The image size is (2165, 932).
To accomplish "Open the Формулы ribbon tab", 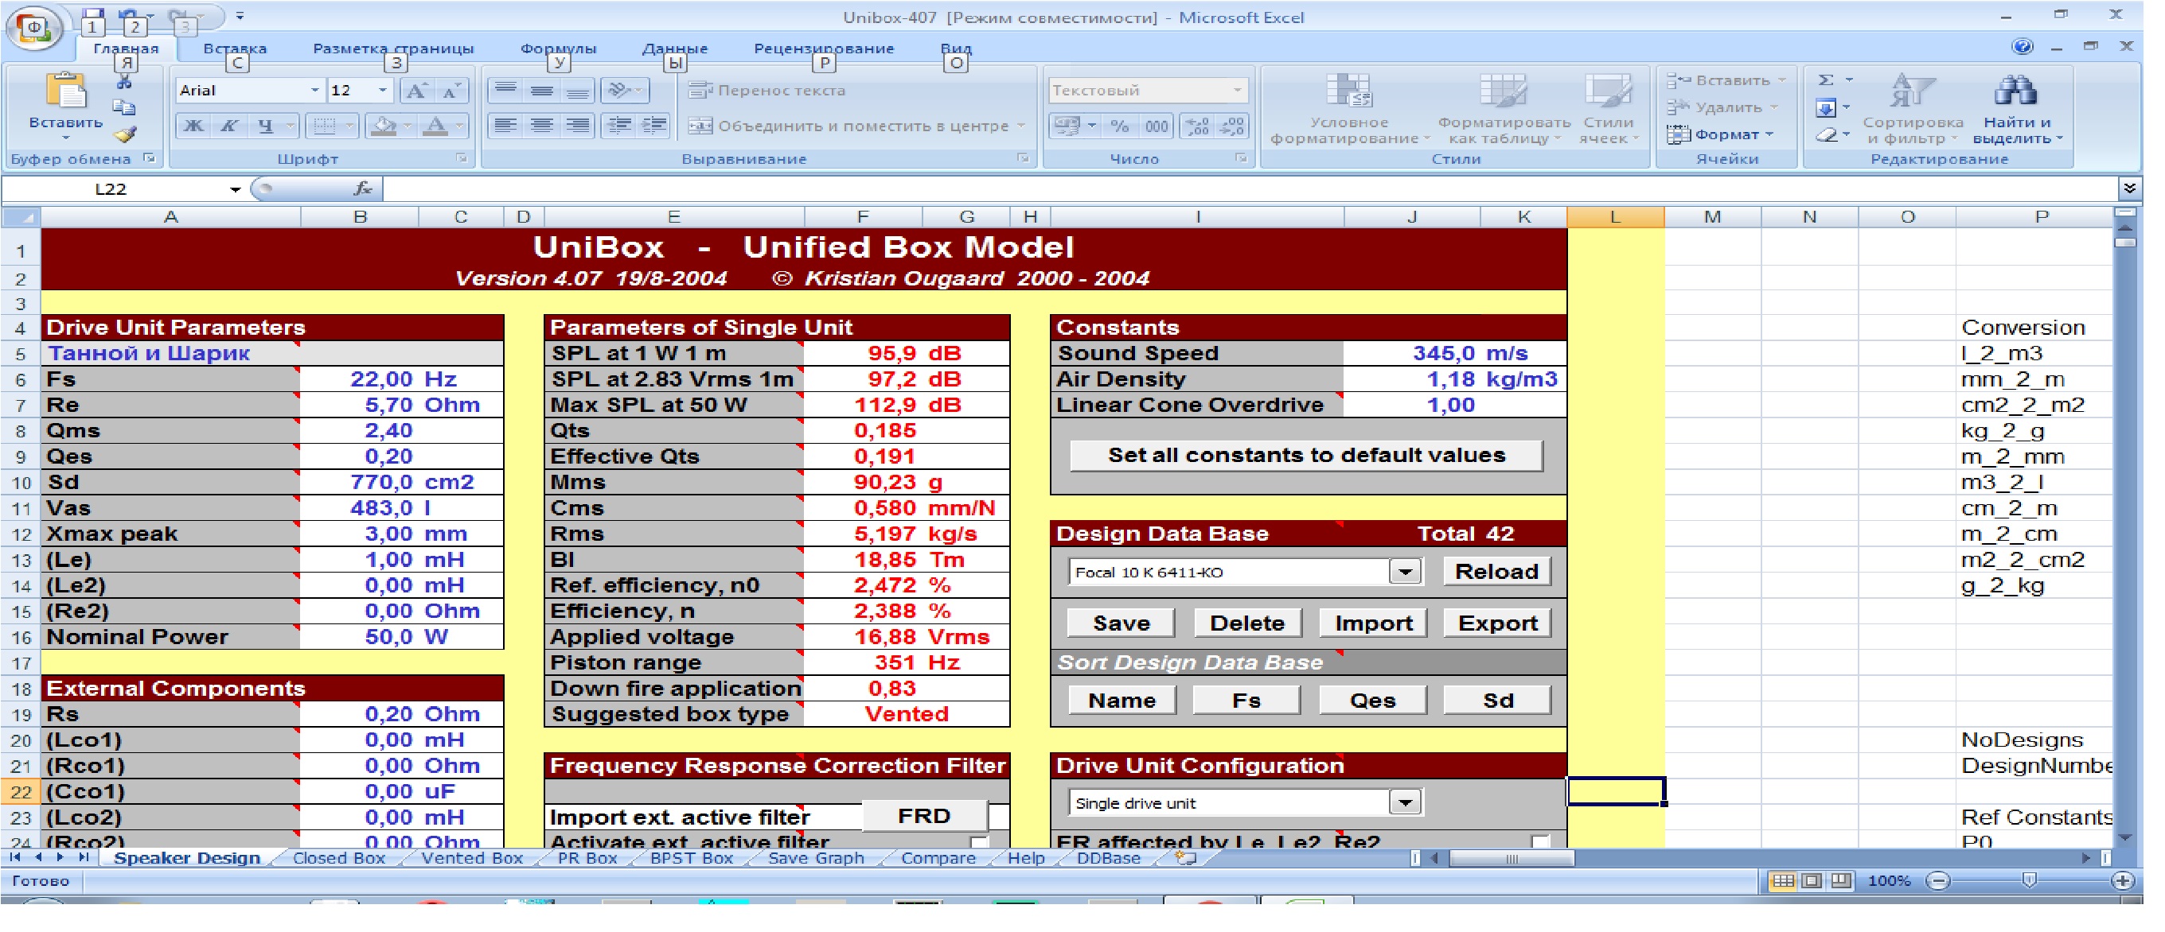I will click(x=558, y=49).
